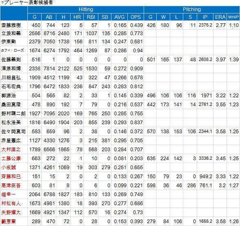Click red player name 小坂誠
Viewport: 240px width, 226px height.
(x=9, y=168)
